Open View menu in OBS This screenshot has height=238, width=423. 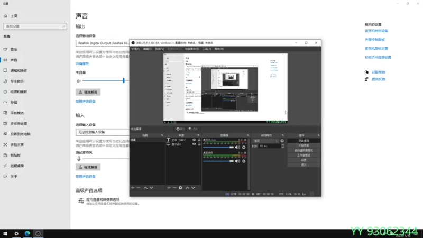click(x=160, y=49)
